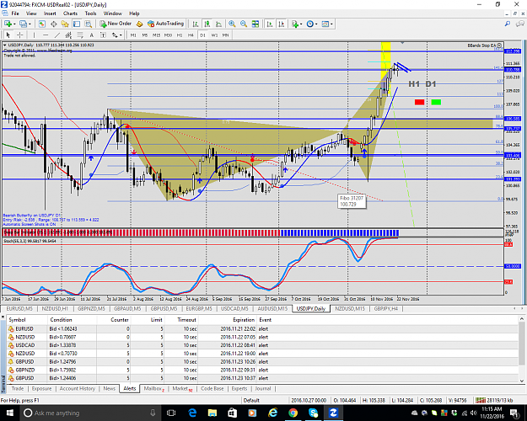Viewport: 527px width, 421px height.
Task: Select the GBPNZD Bid>1.75982 alert row
Action: click(x=263, y=370)
